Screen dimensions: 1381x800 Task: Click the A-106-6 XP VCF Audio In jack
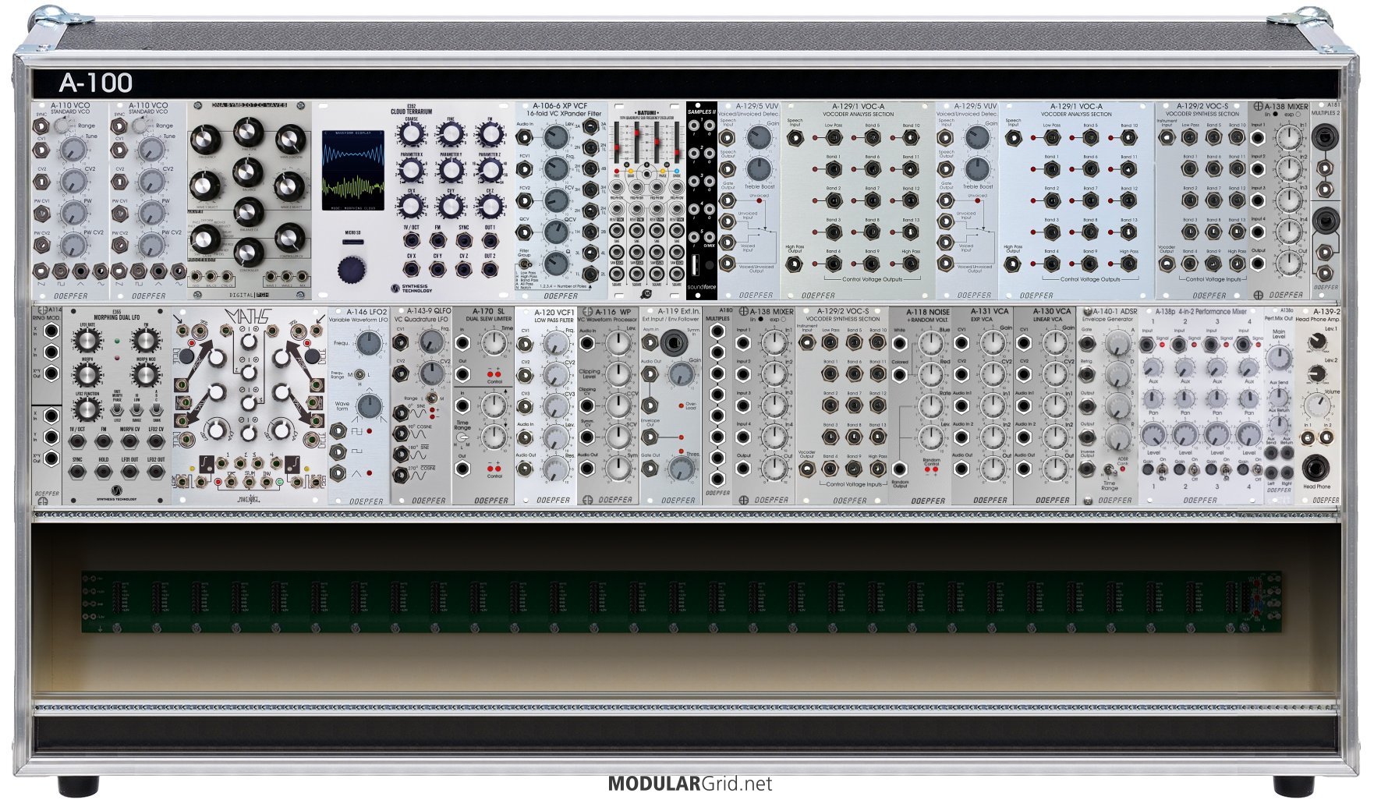(525, 136)
